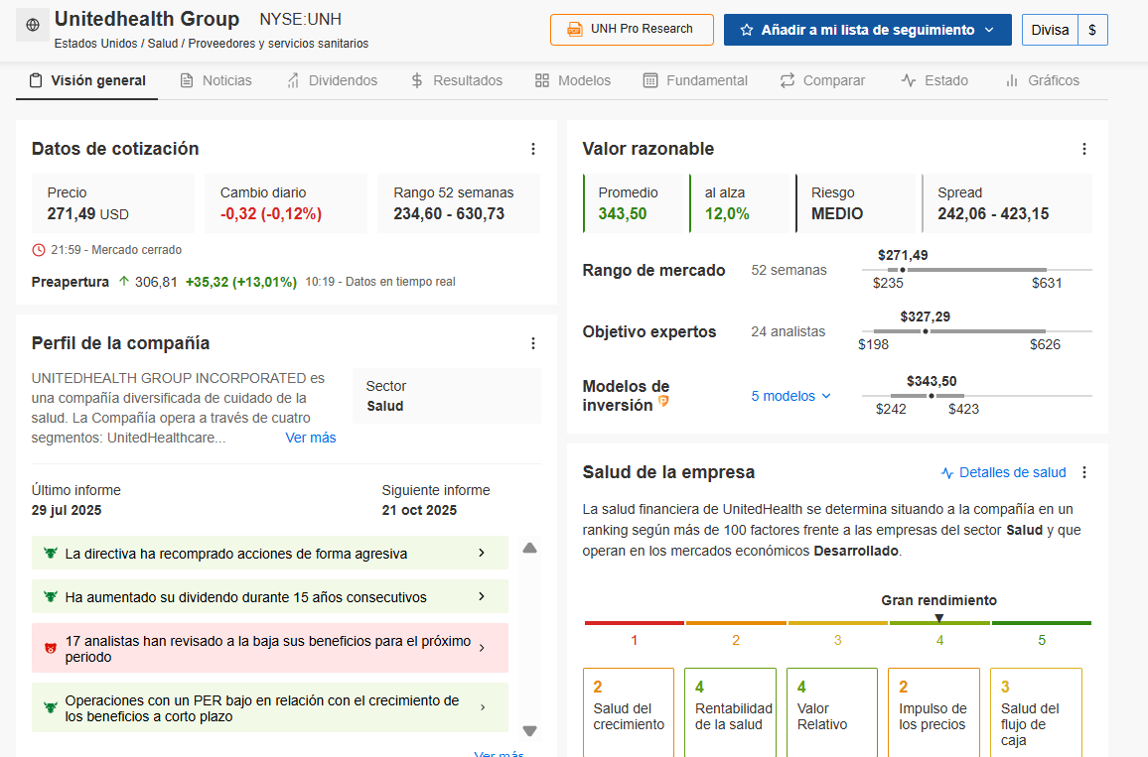Image resolution: width=1148 pixels, height=757 pixels.
Task: Select the Salud del crecimiento score card
Action: pyautogui.click(x=629, y=712)
